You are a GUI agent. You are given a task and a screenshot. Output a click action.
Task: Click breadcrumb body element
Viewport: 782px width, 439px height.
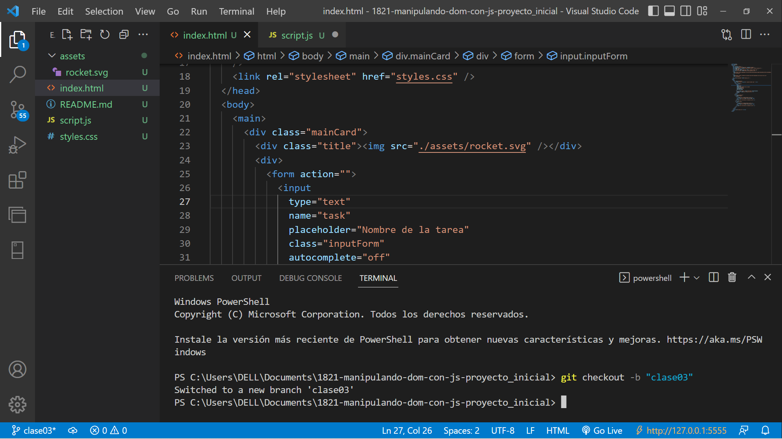click(x=306, y=56)
